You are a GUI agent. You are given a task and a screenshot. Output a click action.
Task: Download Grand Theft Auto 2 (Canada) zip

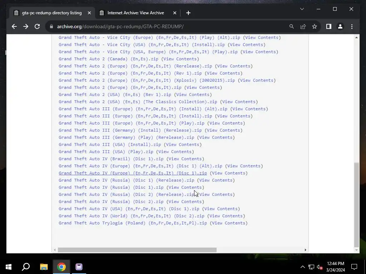coord(108,59)
